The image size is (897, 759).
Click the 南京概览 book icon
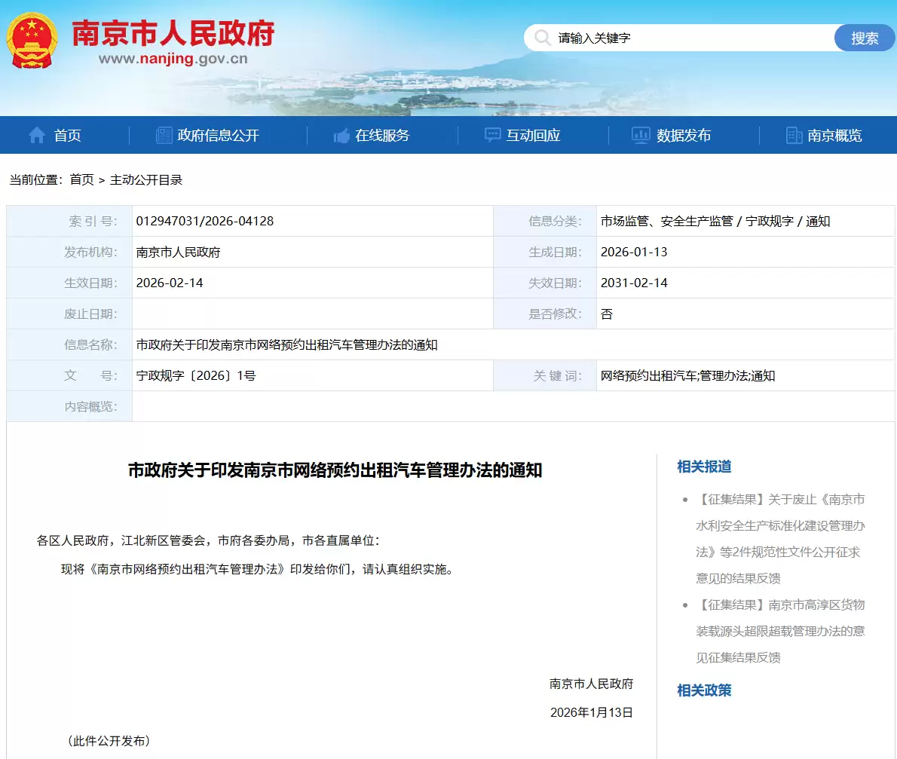793,135
